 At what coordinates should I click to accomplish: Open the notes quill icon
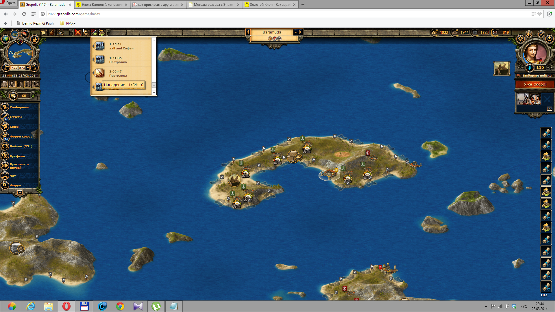44,32
